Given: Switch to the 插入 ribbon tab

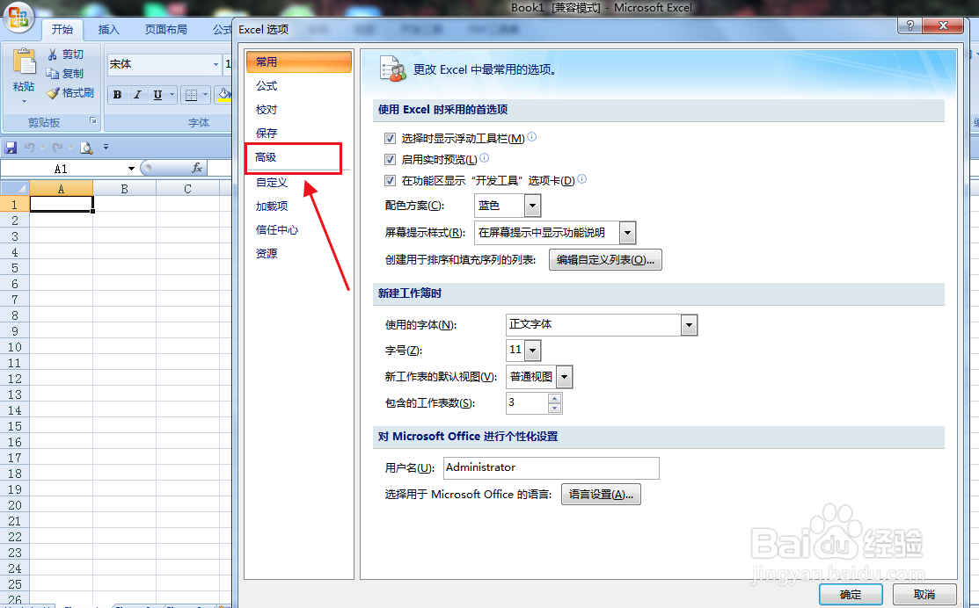Looking at the screenshot, I should [x=108, y=29].
